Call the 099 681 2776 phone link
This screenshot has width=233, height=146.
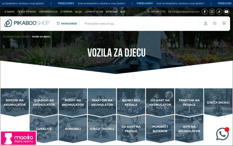[156, 12]
